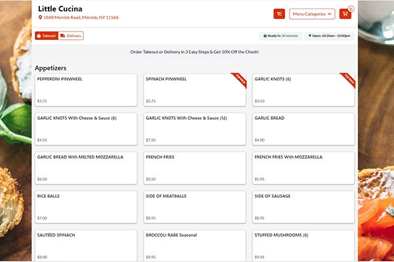Screen dimensions: 394x262
Task: Click the Top Pick ribbon on Garlic Knots (6)
Action: coord(348,80)
